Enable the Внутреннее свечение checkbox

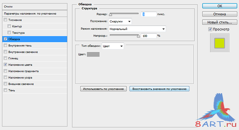[5, 52]
